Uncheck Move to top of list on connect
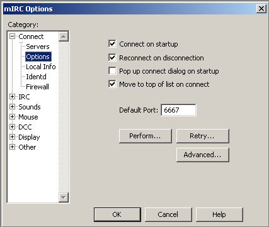 point(112,84)
